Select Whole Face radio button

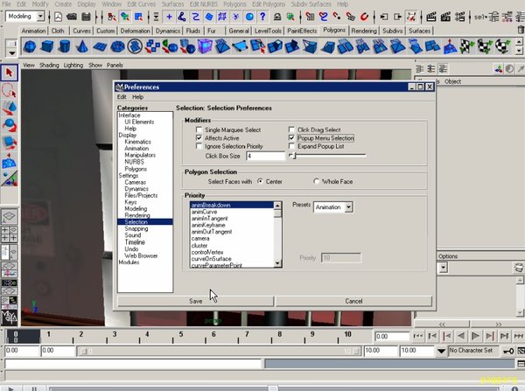(317, 181)
